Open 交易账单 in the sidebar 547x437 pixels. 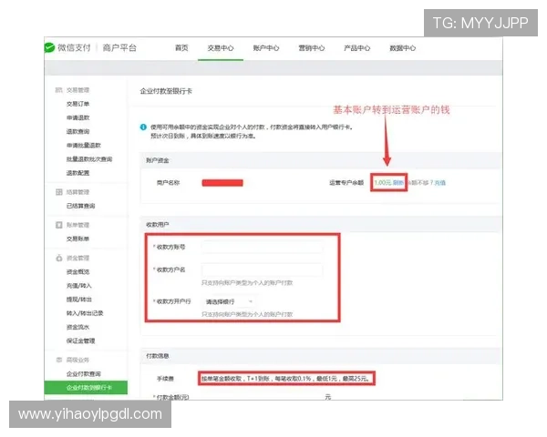pyautogui.click(x=77, y=239)
